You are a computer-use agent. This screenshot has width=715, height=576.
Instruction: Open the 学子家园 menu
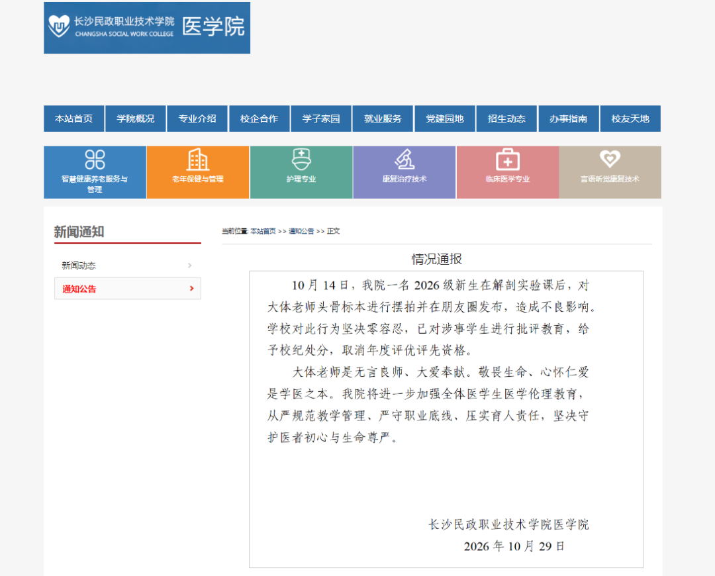321,119
